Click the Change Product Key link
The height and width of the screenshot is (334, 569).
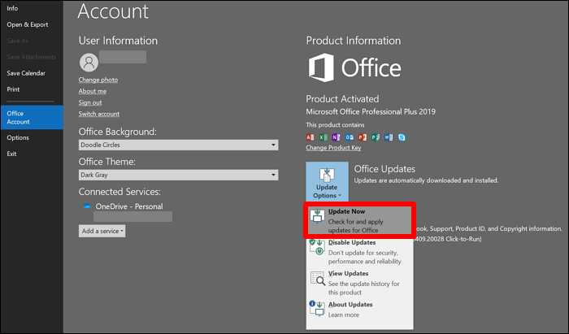click(x=333, y=148)
